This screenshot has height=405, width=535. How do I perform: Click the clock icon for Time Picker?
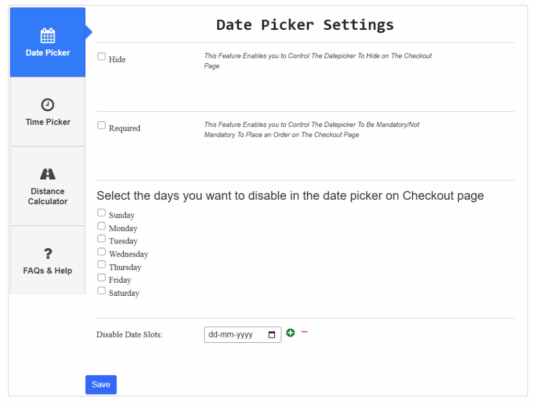click(48, 105)
